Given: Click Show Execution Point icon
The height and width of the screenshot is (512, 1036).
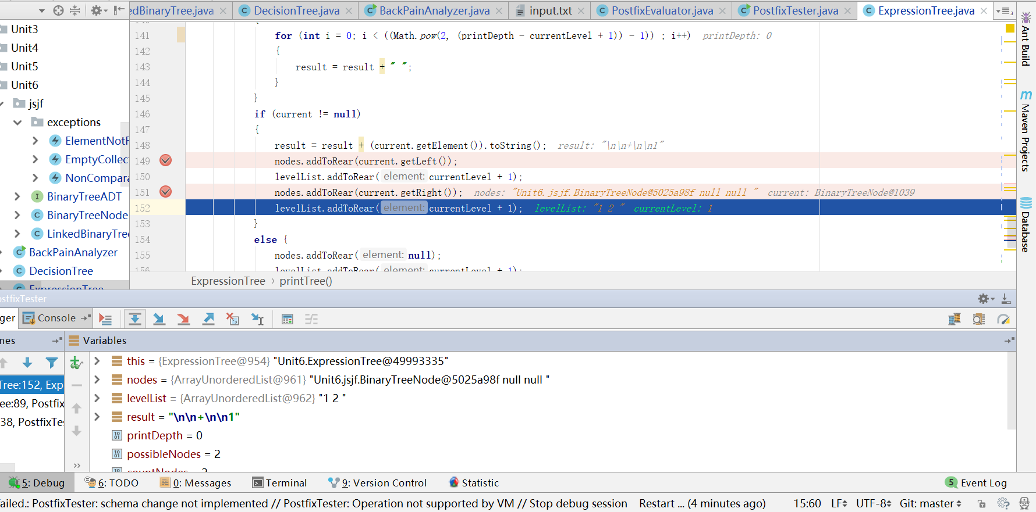Looking at the screenshot, I should pyautogui.click(x=105, y=318).
